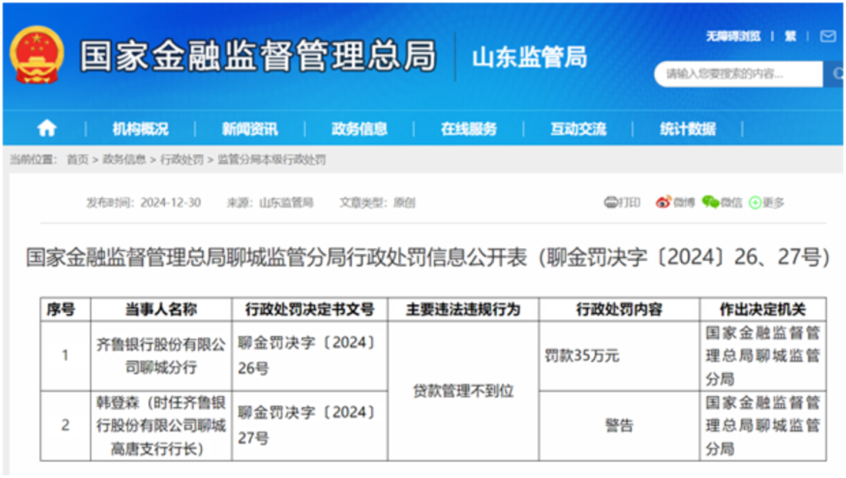
Task: Go to homepage via house icon
Action: (46, 128)
